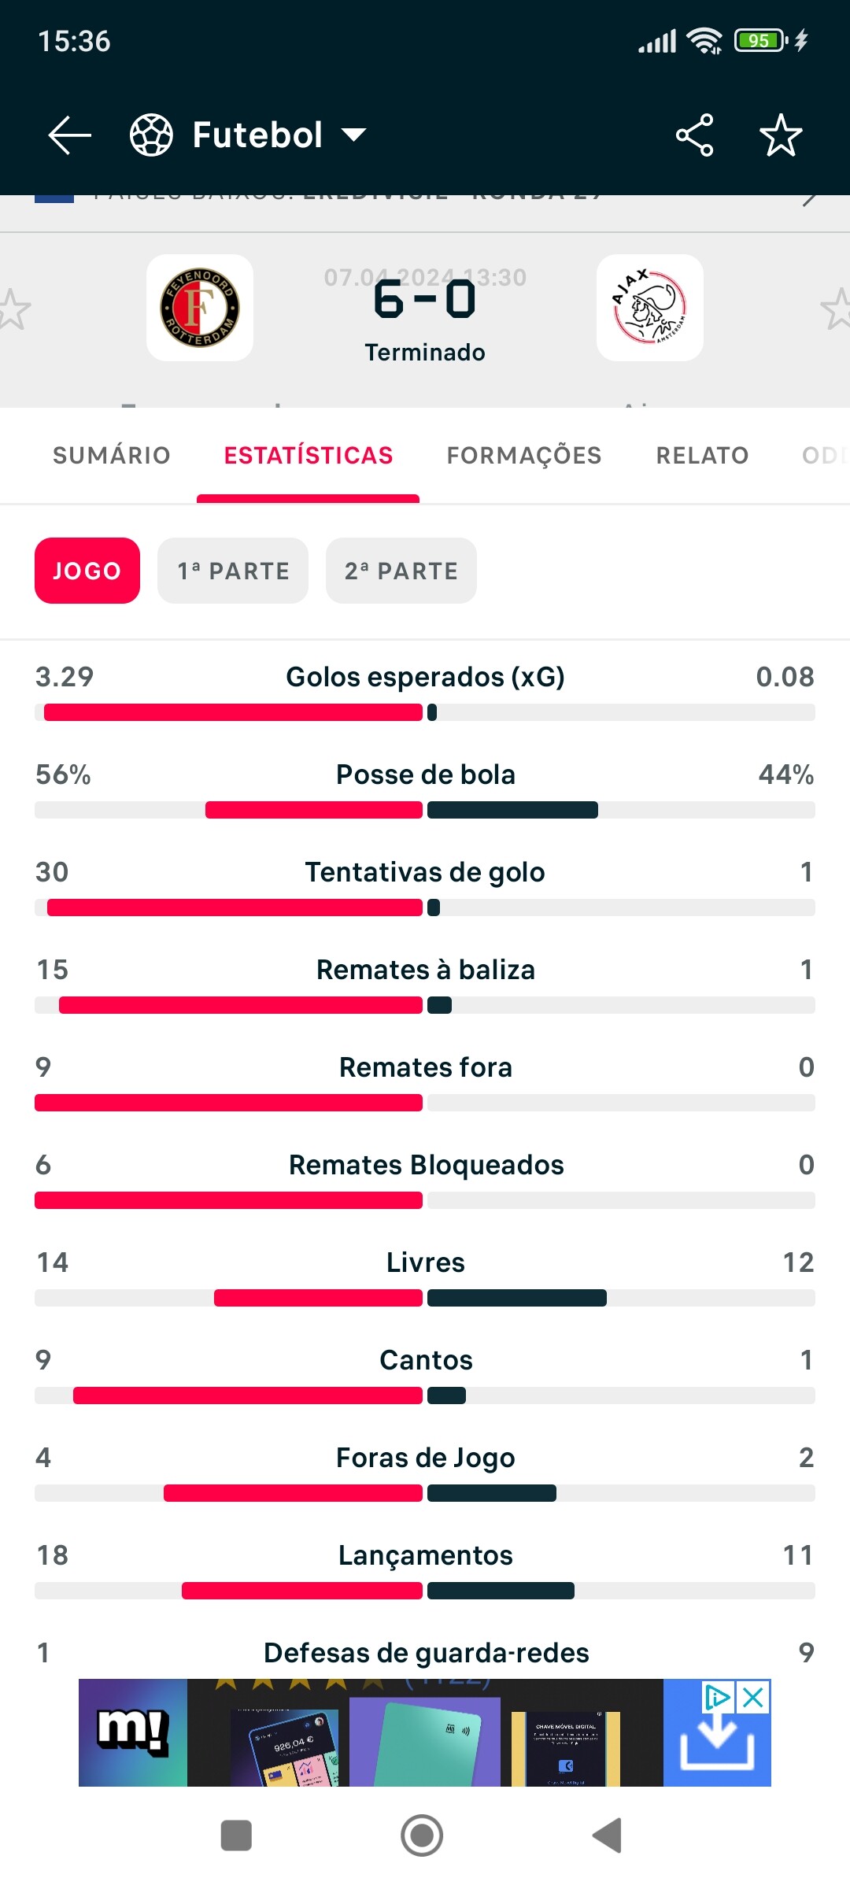Tap the back arrow in header
The width and height of the screenshot is (850, 1889).
point(69,135)
